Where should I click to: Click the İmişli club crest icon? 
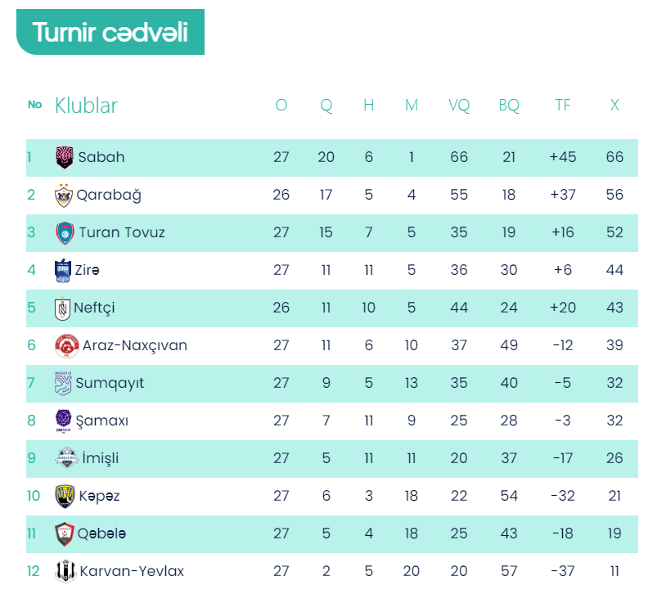(66, 458)
